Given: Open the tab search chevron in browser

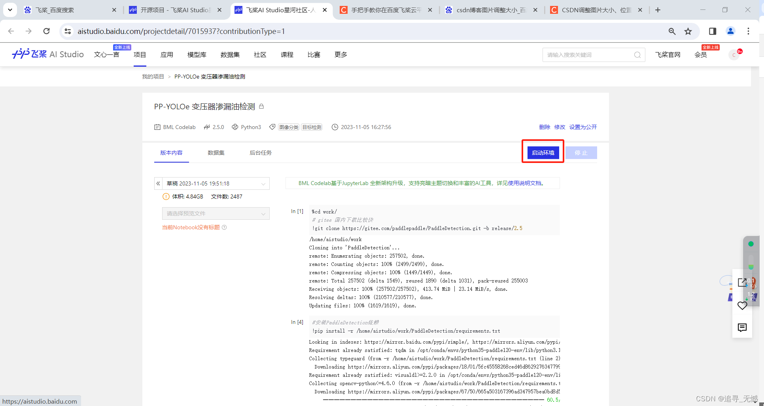Looking at the screenshot, I should [x=10, y=10].
